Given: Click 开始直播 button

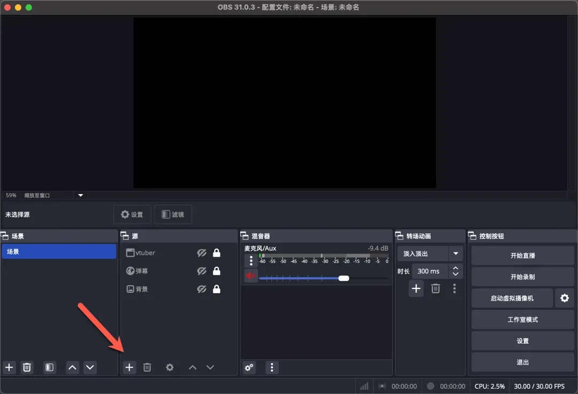Looking at the screenshot, I should point(523,256).
